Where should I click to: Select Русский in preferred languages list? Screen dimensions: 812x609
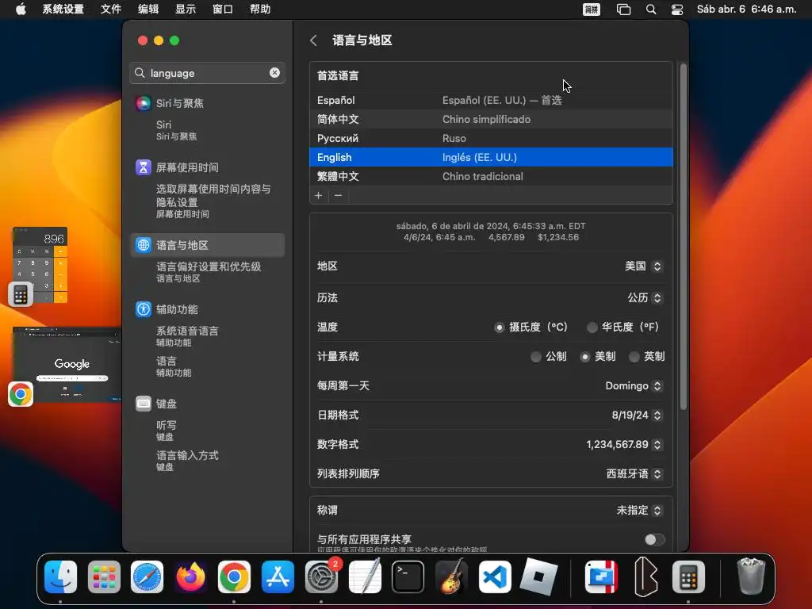(x=491, y=138)
